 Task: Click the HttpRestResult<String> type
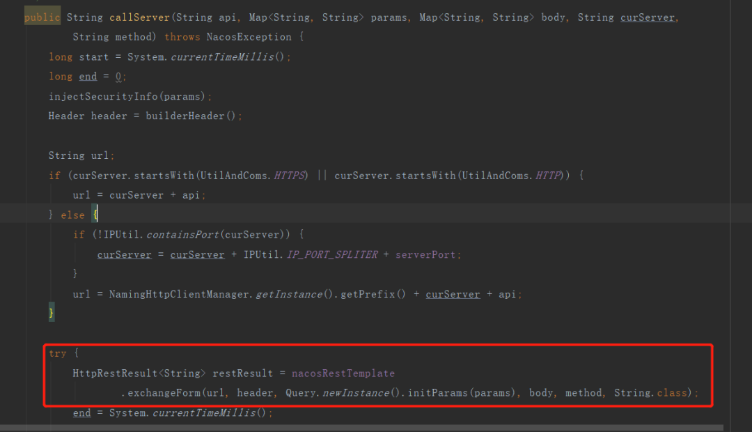pyautogui.click(x=139, y=373)
